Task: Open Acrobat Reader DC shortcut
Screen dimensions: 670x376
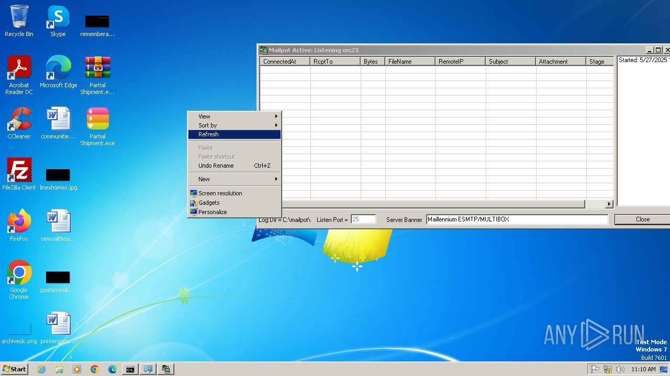Action: (x=19, y=76)
